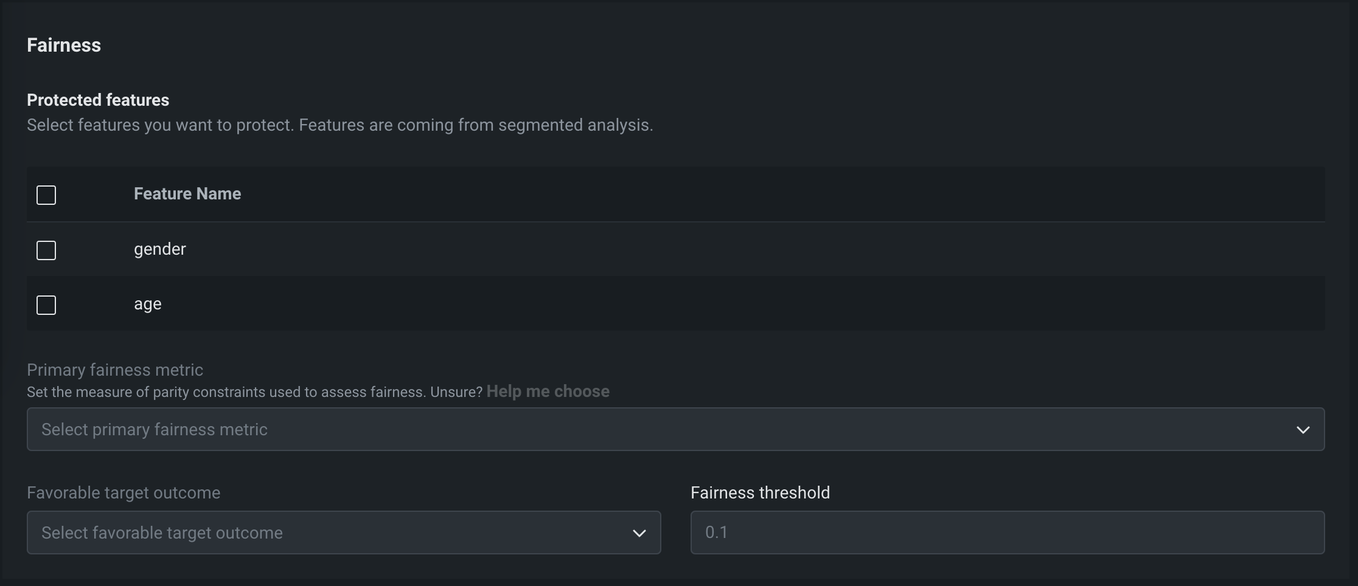Click the 'Select primary fairness metric' placeholder text
1358x586 pixels.
(x=155, y=429)
